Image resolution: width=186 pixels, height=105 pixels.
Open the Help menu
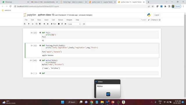click(x=77, y=20)
